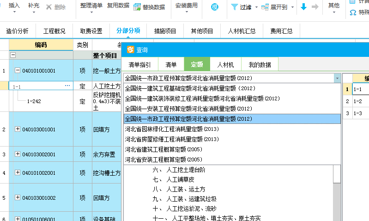Click the orange 查询 dialog logo icon
The height and width of the screenshot is (221, 369).
130,50
